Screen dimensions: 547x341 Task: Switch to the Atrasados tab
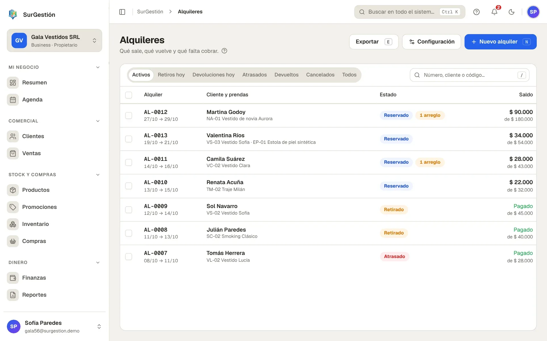click(x=254, y=75)
